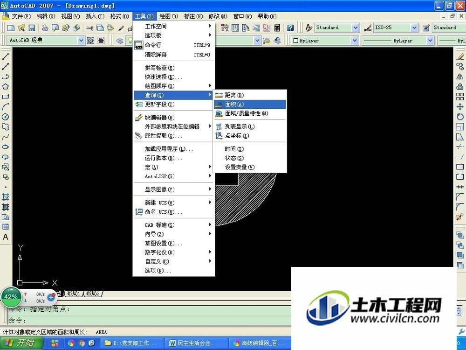Open the 文件(F) menu

coord(21,16)
